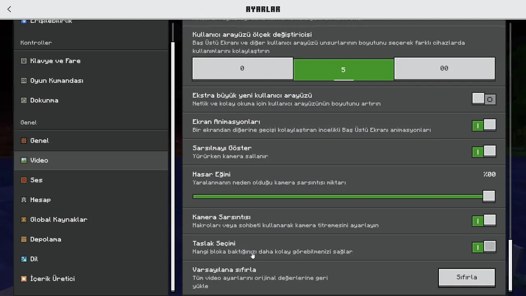Go back using the top-left arrow

pos(9,9)
